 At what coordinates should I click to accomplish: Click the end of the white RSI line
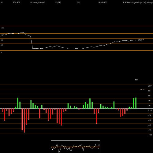pos(136,41)
